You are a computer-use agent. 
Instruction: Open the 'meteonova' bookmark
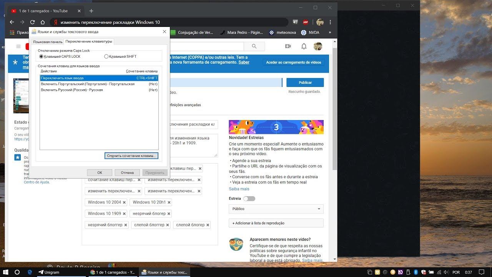(x=283, y=33)
